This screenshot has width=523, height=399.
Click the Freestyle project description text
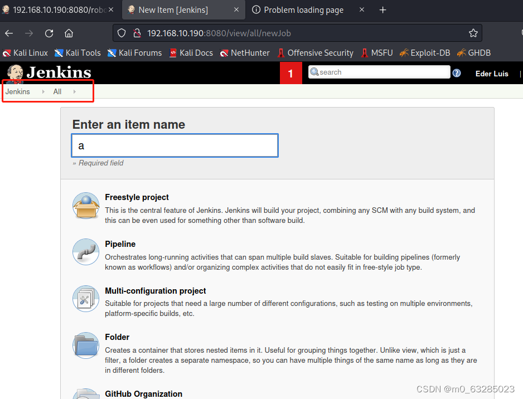click(x=290, y=215)
